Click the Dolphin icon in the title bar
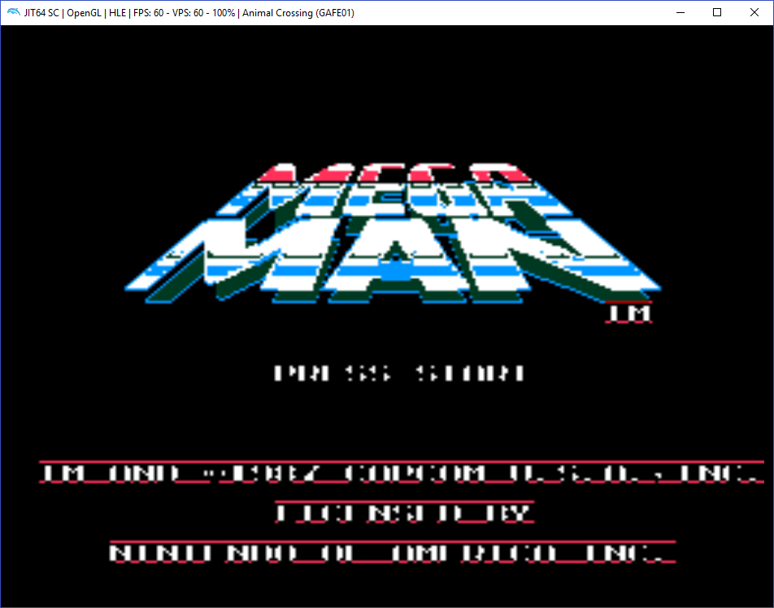774x608 pixels. coord(13,12)
